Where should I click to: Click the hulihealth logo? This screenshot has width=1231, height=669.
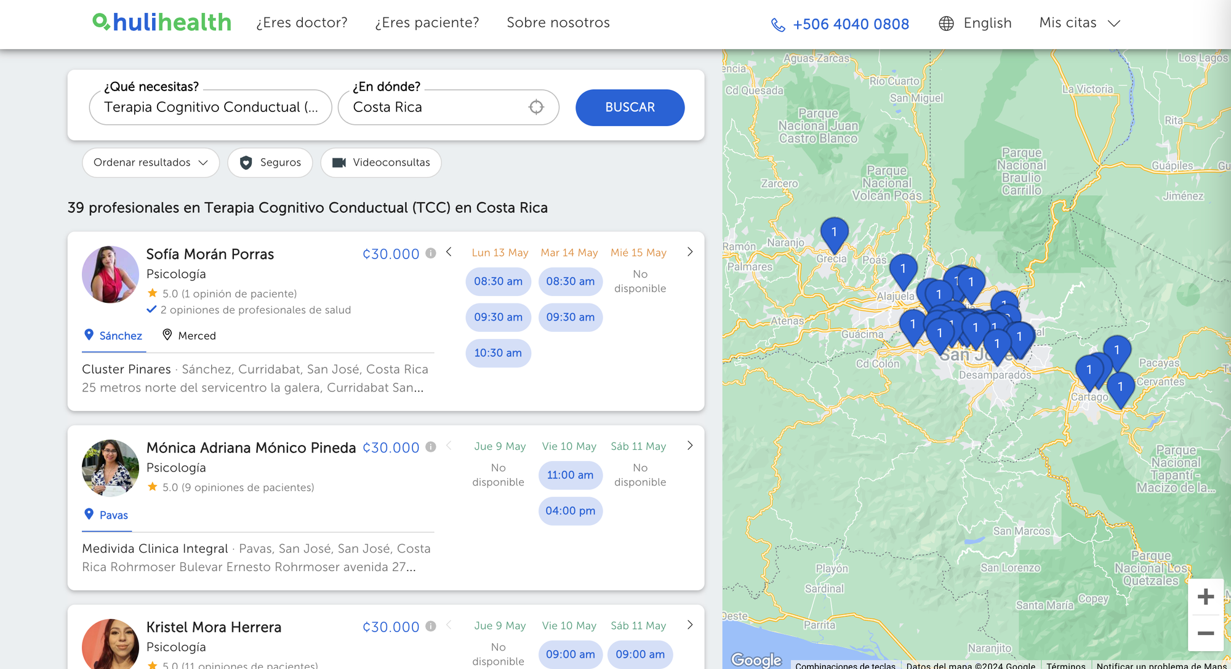point(162,22)
